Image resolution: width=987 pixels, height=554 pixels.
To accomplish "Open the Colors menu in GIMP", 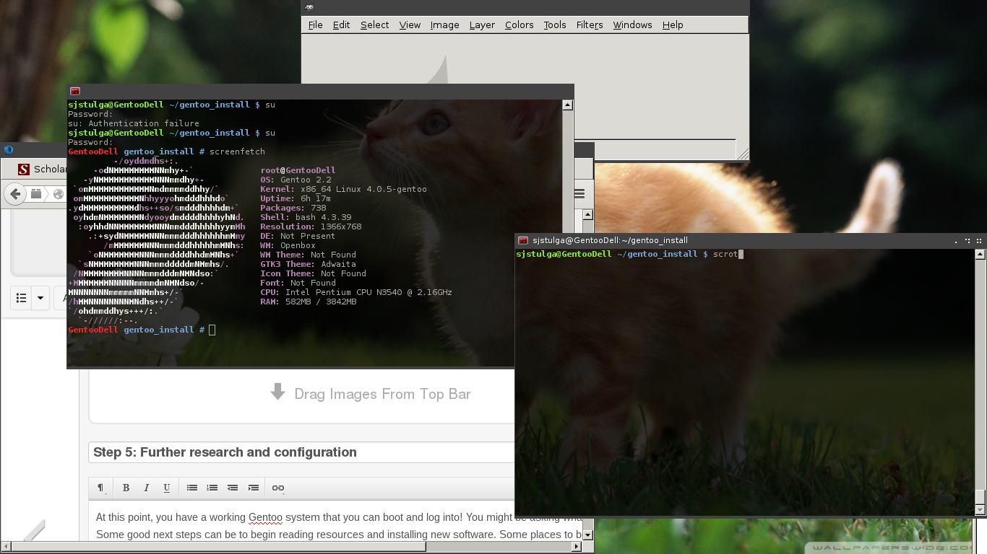I will [x=519, y=25].
